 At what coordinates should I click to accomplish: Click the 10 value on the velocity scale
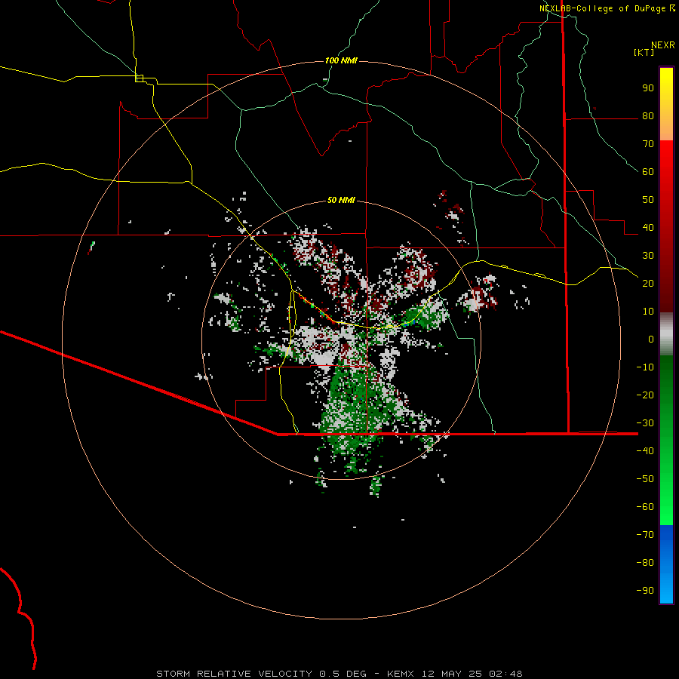pos(648,312)
